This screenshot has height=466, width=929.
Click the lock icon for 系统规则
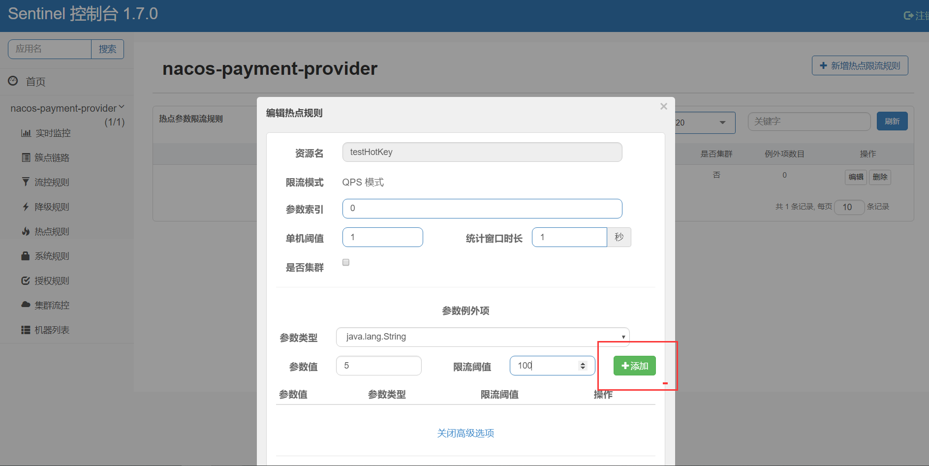tap(26, 256)
